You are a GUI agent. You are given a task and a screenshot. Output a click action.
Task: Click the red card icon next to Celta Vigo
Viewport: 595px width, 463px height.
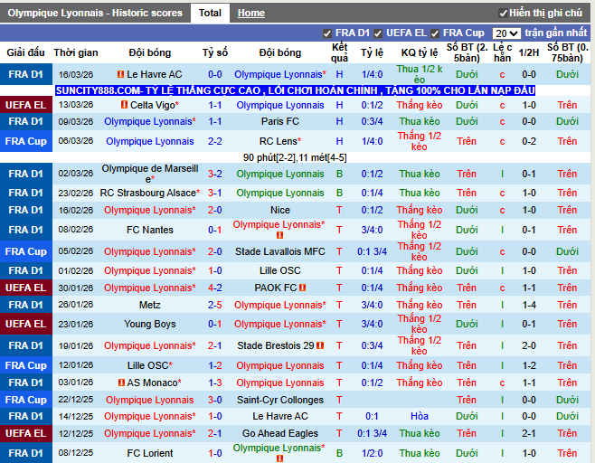click(x=124, y=106)
